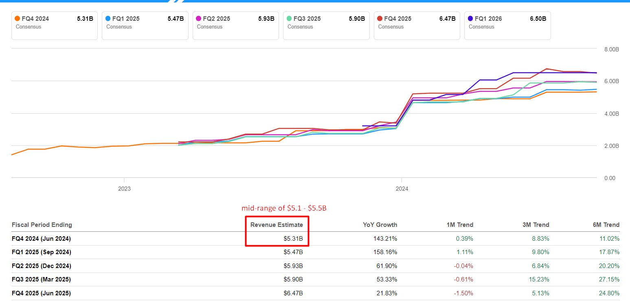Viewport: 630px width, 301px height.
Task: Click the $5.90B revenue estimate cell
Action: [x=293, y=279]
